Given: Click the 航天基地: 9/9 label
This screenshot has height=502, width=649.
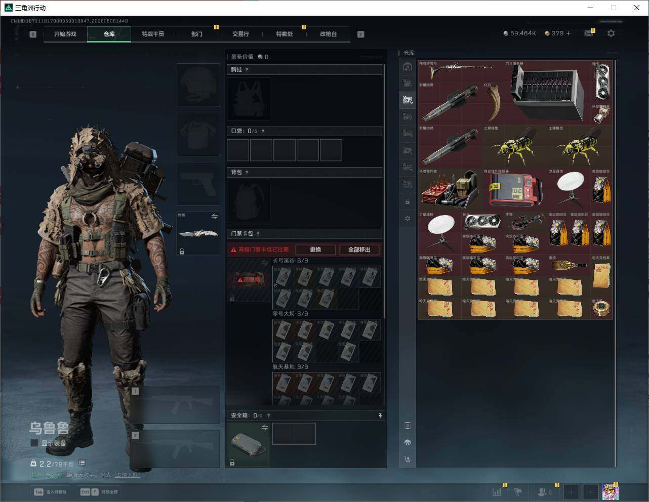Looking at the screenshot, I should click(290, 367).
